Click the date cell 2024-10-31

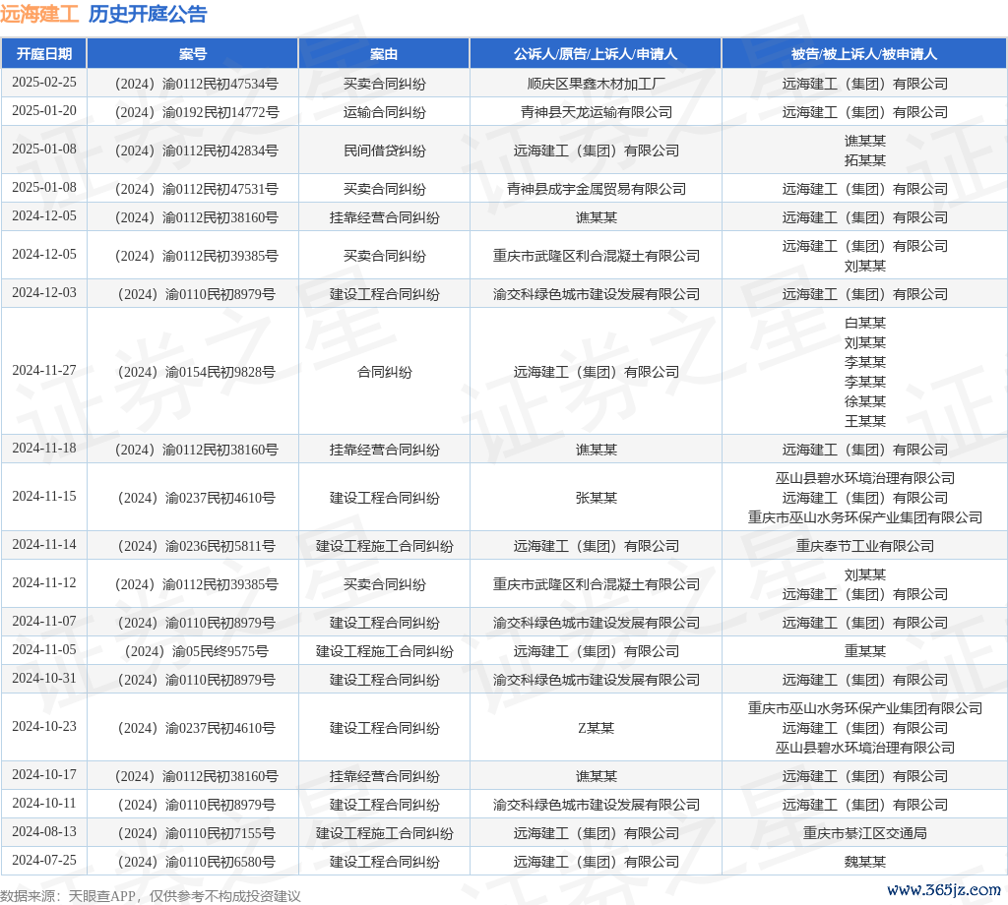point(43,679)
